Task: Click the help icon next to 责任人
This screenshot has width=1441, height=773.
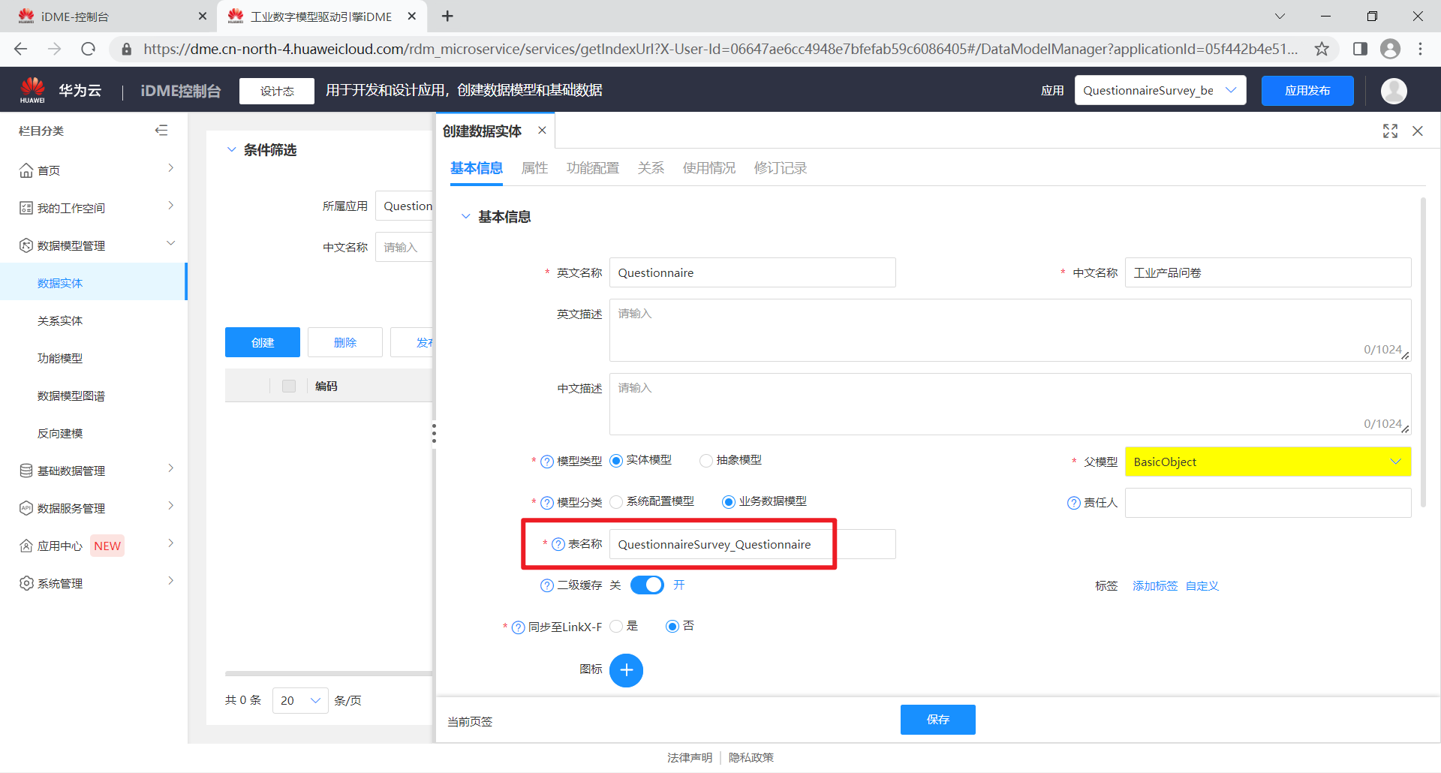Action: 1074,503
